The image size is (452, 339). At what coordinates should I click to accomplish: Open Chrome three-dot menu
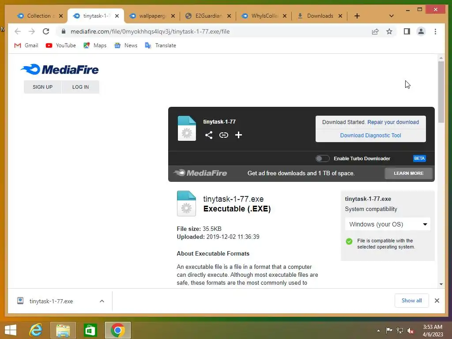coord(435,31)
